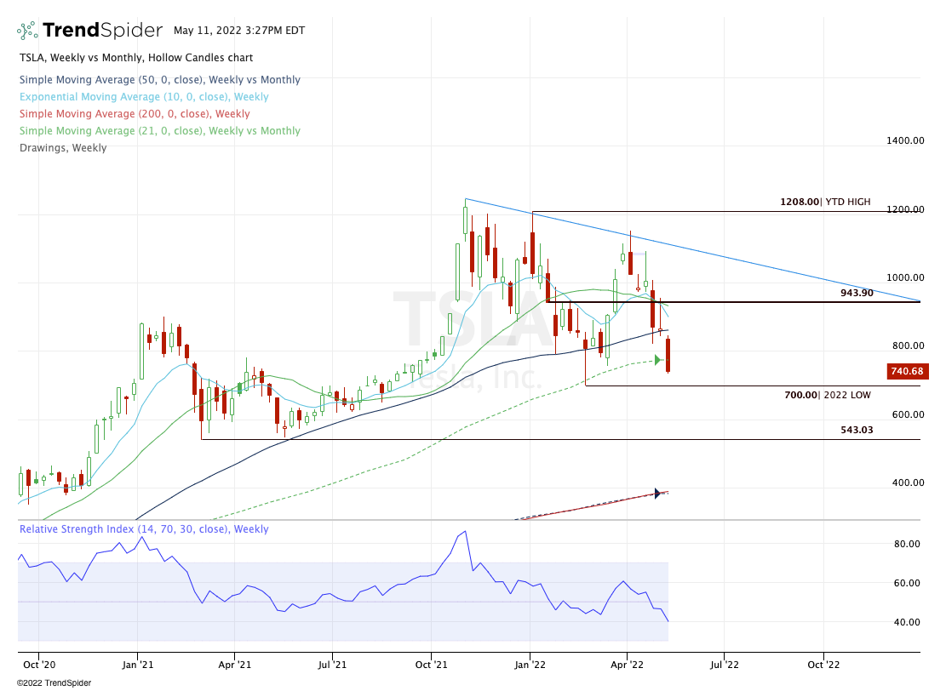Click the 1000.00 price axis label
946x691 pixels.
pyautogui.click(x=905, y=277)
